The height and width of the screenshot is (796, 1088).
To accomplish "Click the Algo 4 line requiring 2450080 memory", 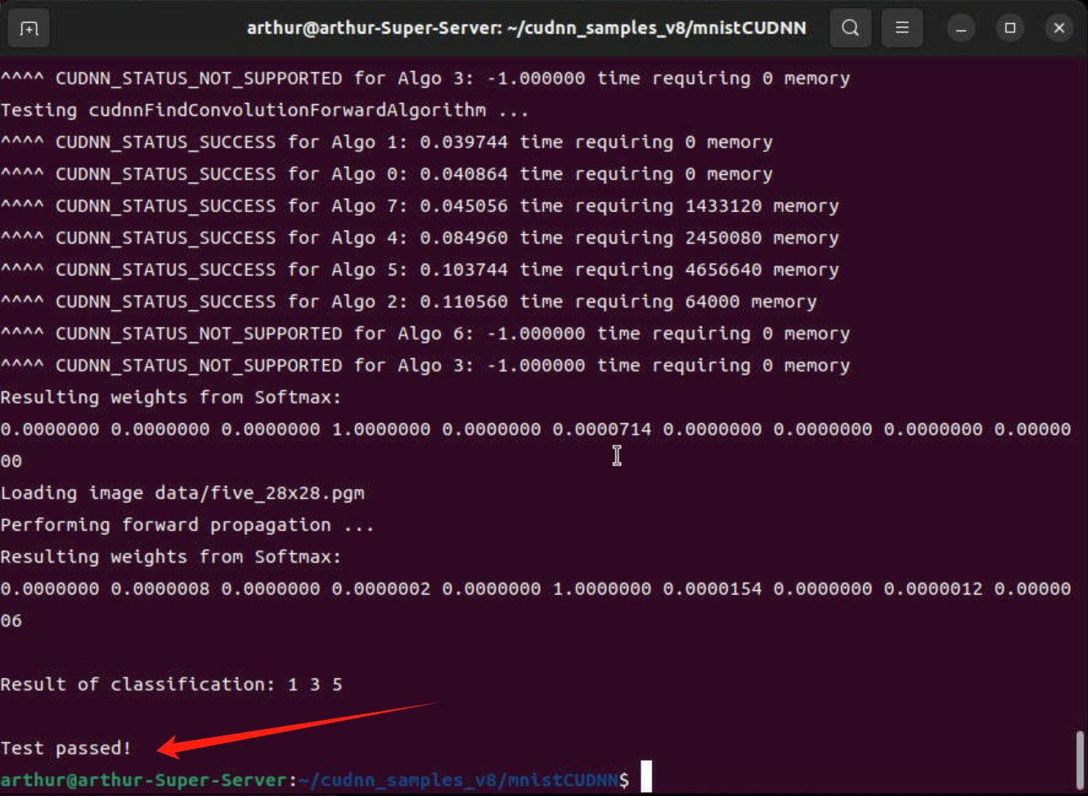I will tap(420, 238).
